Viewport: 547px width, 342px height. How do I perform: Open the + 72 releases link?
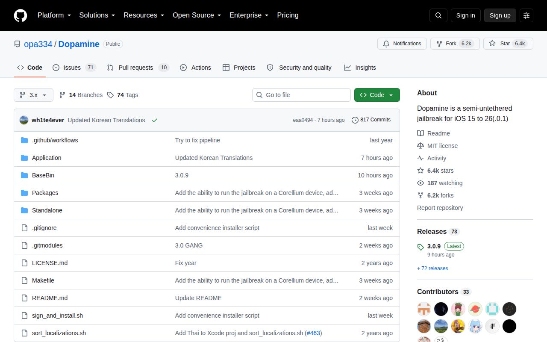point(432,268)
